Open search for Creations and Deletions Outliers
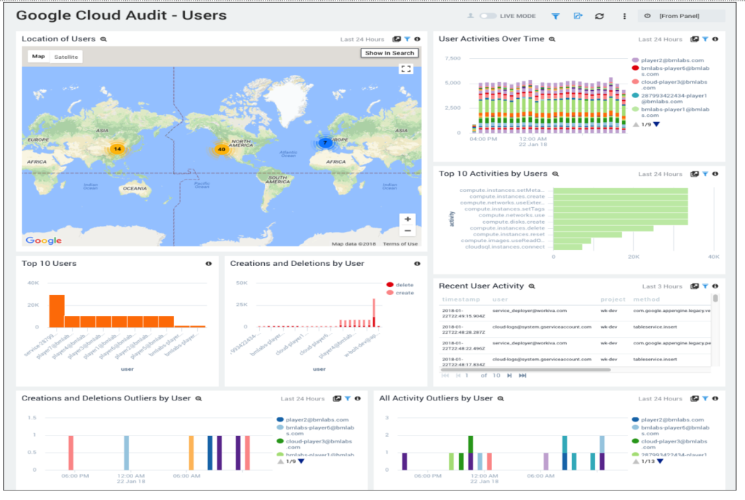Viewport: 745px width, 500px height. 199,399
